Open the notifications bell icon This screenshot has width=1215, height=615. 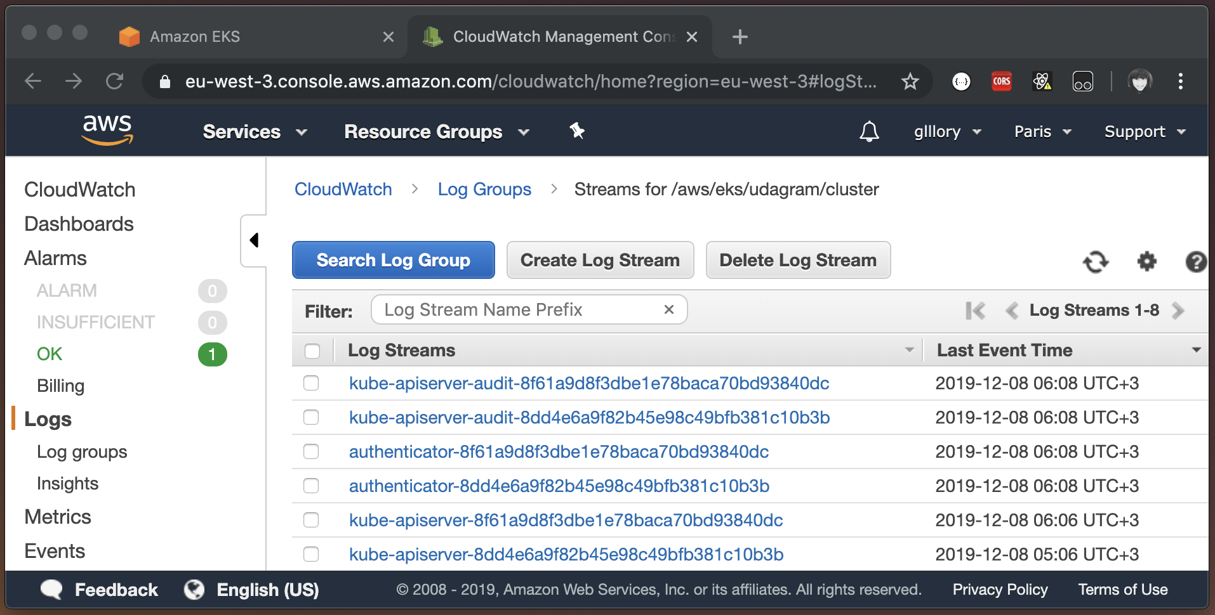coord(869,131)
